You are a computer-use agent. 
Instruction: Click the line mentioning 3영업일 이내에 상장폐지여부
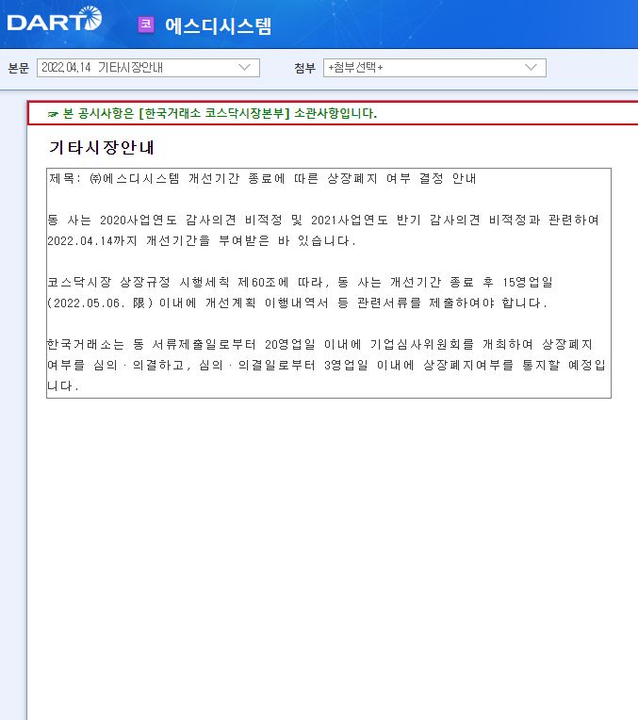pos(327,365)
